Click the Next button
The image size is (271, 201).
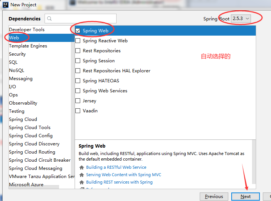[x=245, y=197]
